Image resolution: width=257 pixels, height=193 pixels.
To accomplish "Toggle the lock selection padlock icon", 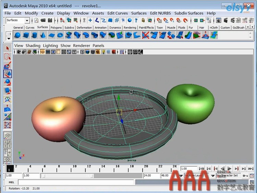I will pyautogui.click(x=143, y=20).
